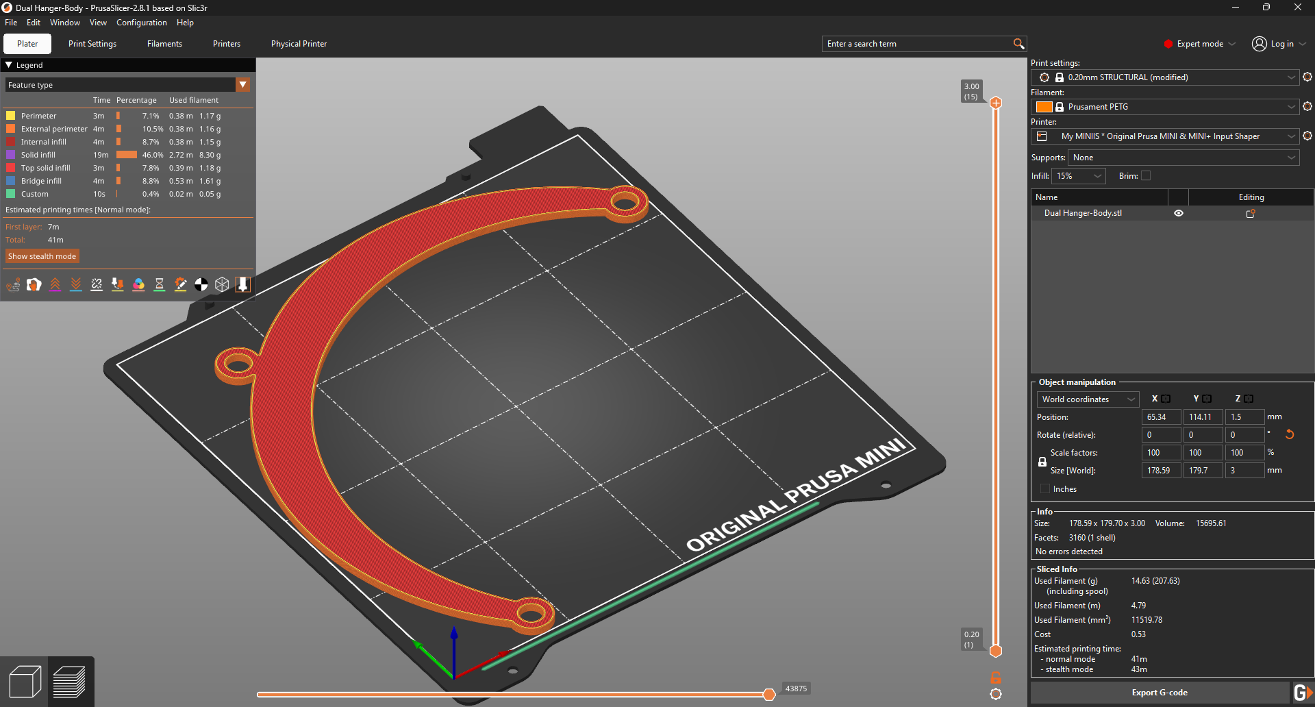
Task: Open the Configuration menu
Action: (141, 23)
